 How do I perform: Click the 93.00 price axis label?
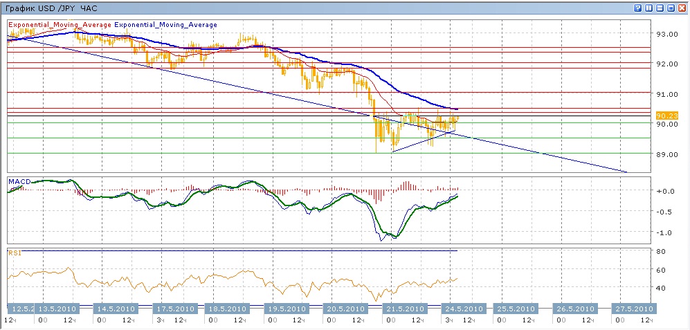point(666,34)
